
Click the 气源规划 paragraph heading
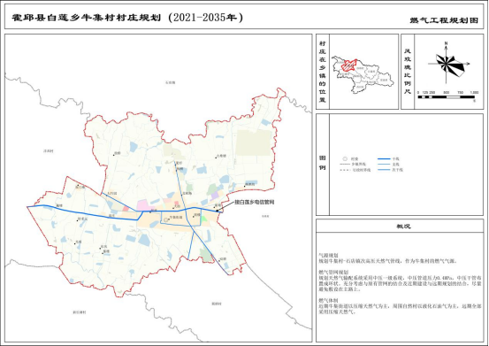click(326, 255)
